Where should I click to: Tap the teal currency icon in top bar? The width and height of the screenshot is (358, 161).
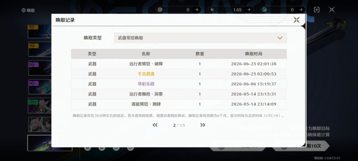(x=264, y=10)
